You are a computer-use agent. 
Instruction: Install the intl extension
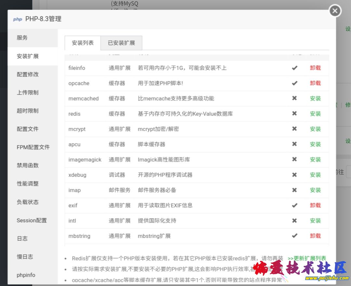(x=315, y=221)
